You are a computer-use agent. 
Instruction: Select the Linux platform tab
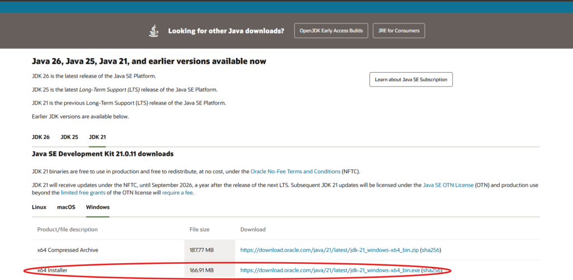39,207
